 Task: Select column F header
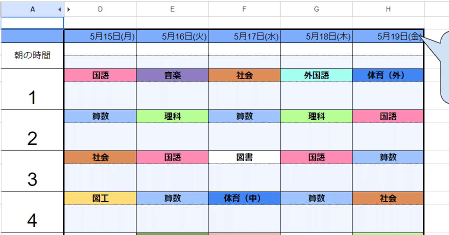(x=244, y=9)
